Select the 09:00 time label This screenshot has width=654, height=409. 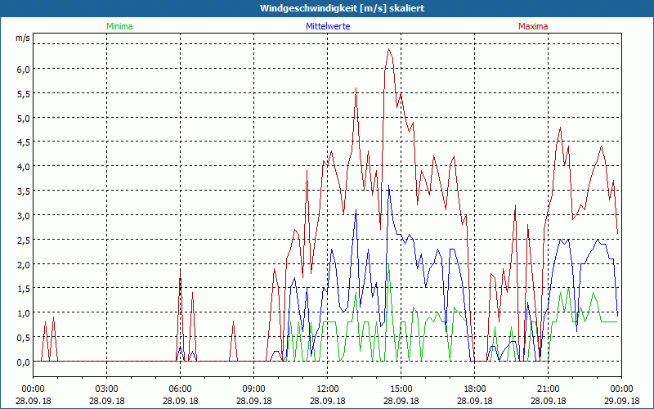point(253,389)
